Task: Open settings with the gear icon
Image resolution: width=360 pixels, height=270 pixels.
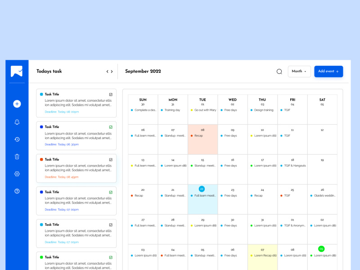Action: pos(17,174)
